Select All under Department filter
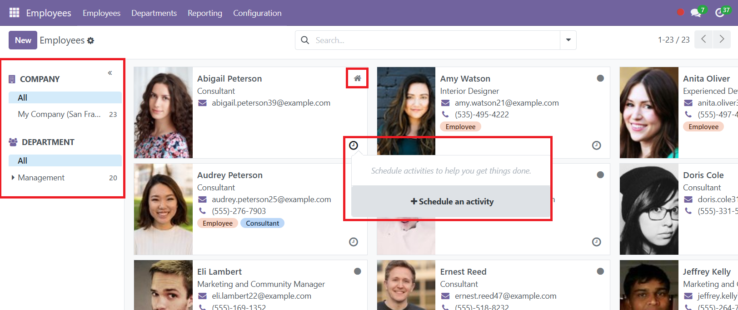 coord(65,160)
